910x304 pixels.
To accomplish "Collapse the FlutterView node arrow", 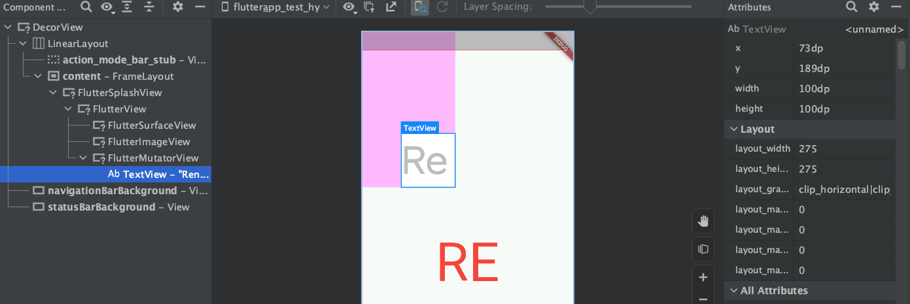I will click(68, 109).
